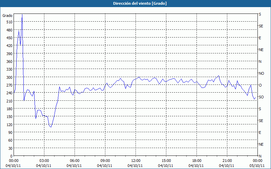The height and width of the screenshot is (169, 271).
Task: Select the 12:00 time axis label
Action: pos(136,161)
